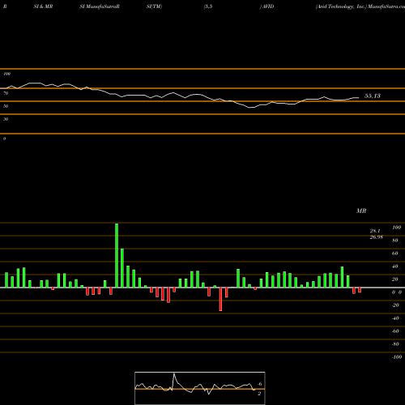405x405 pixels.
Task: Click the RSI axis label 0
Action: pyautogui.click(x=4, y=139)
